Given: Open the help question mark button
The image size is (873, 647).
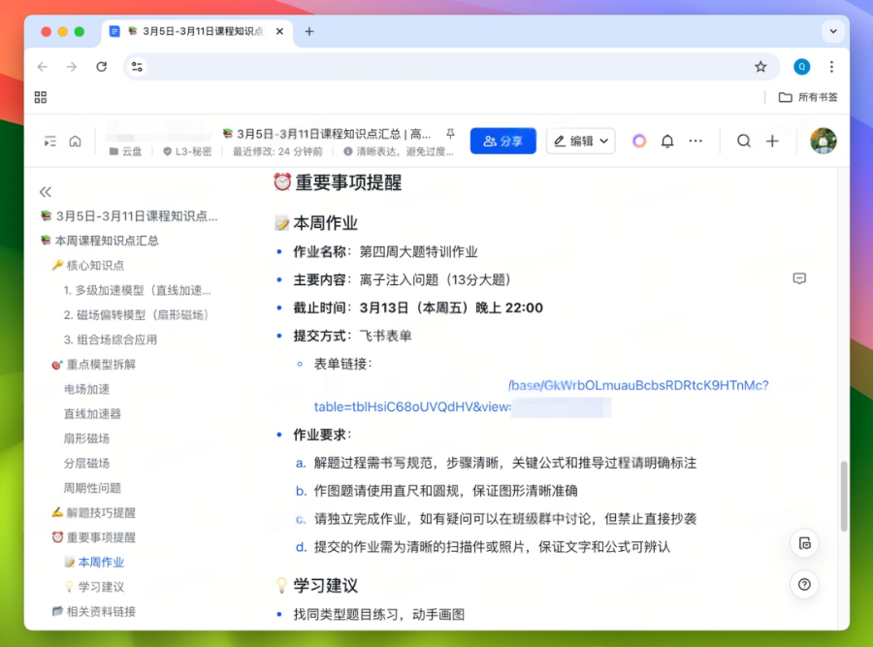Looking at the screenshot, I should click(x=804, y=585).
